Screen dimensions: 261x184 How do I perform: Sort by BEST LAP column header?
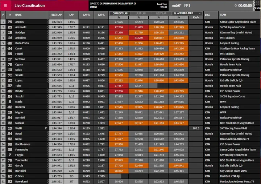(x=57, y=15)
